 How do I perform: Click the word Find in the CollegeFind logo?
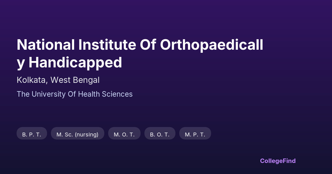click(289, 161)
